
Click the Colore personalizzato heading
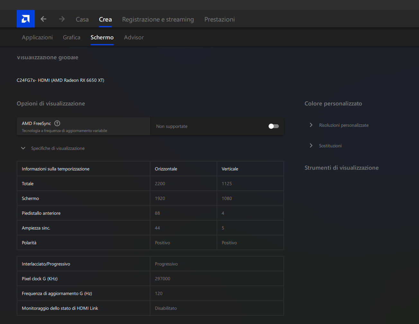[333, 103]
